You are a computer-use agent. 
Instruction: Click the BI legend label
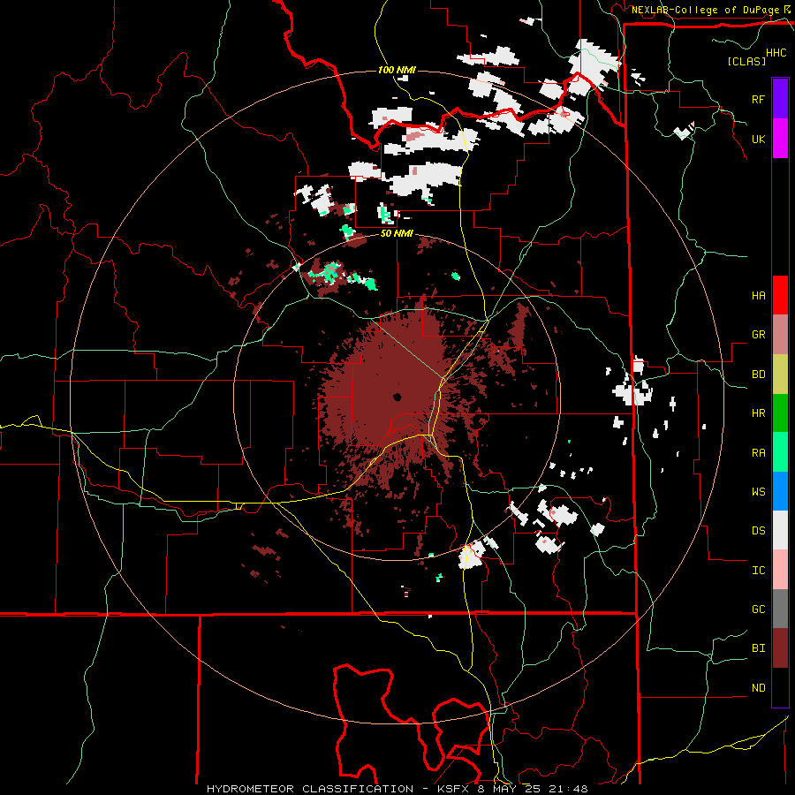pyautogui.click(x=758, y=648)
